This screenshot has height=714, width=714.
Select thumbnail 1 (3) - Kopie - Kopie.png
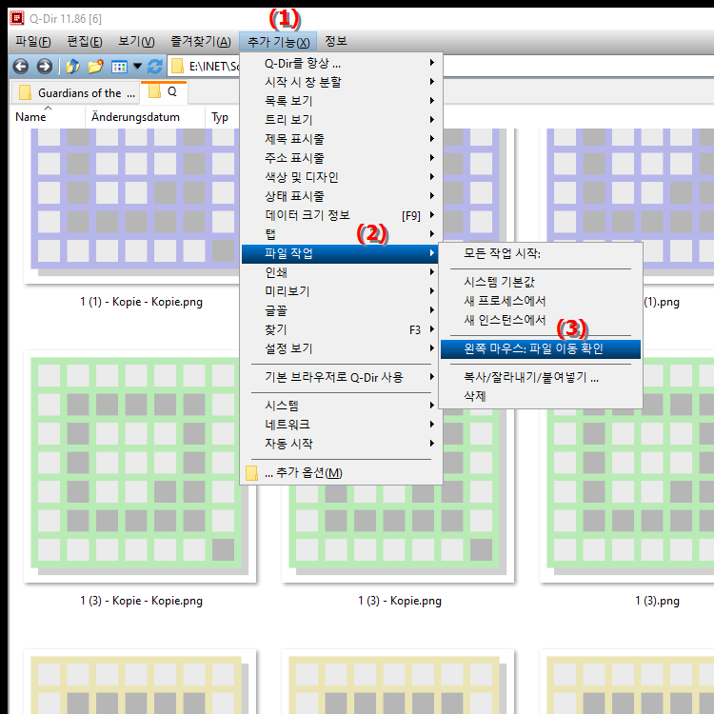click(139, 466)
